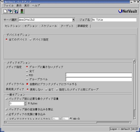Viewport: 140px width, 132px height.
Task: Switch to the セレクション tab
Action: coord(13,26)
